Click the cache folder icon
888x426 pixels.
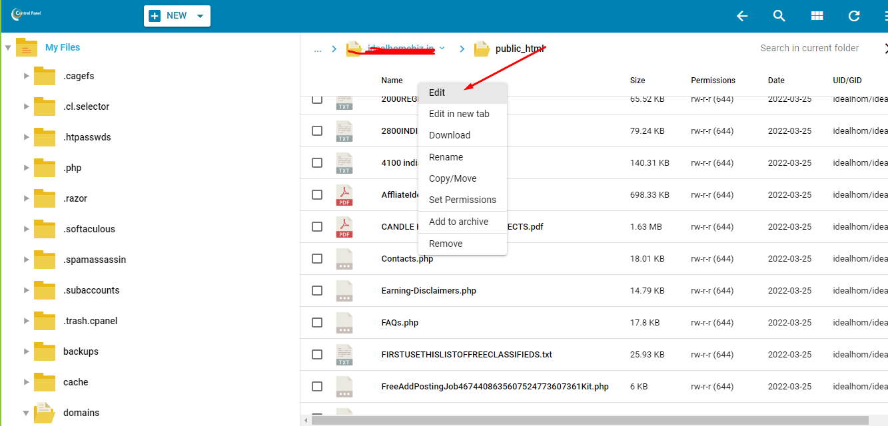pyautogui.click(x=45, y=382)
